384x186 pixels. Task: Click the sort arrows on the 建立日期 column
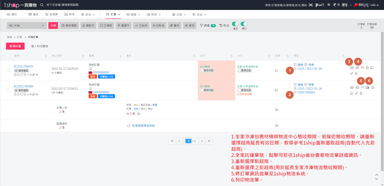(x=83, y=56)
